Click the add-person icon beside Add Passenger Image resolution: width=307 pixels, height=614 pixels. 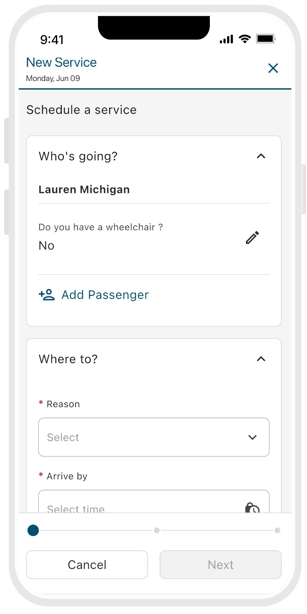pyautogui.click(x=47, y=295)
